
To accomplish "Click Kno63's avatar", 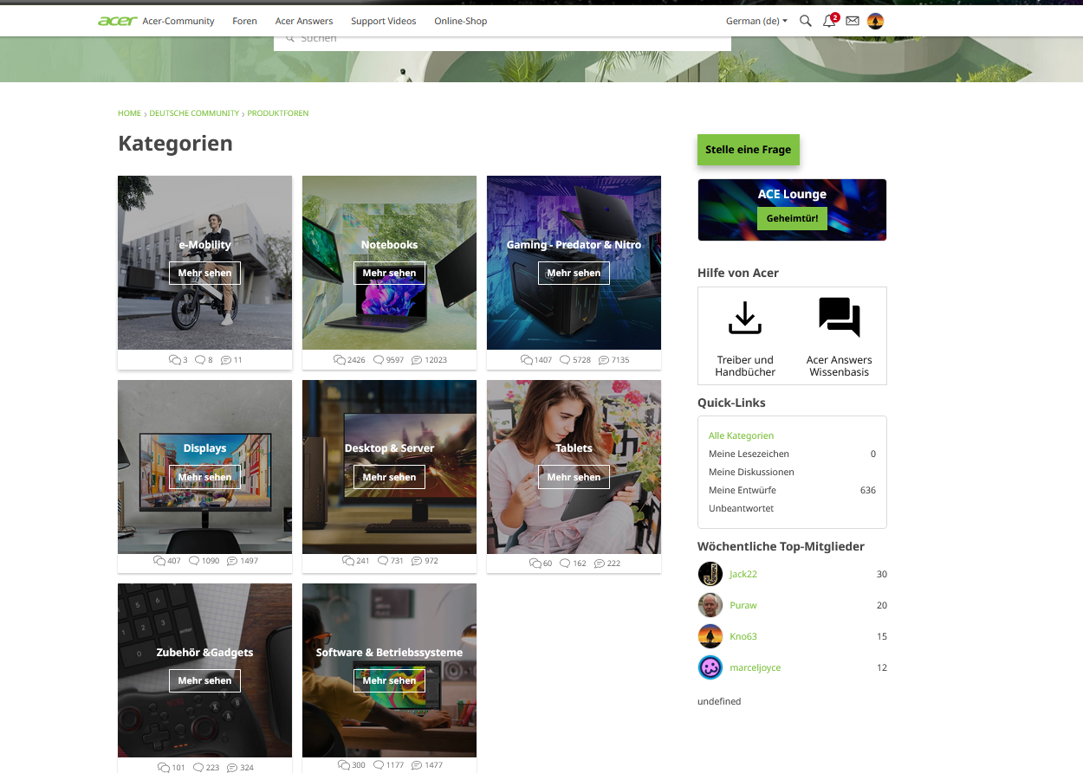I will coord(710,636).
